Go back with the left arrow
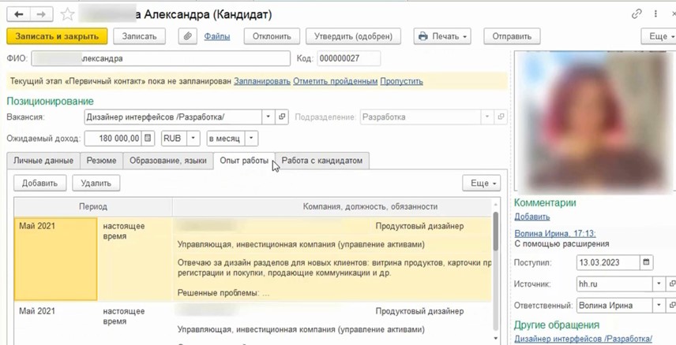The height and width of the screenshot is (345, 676). coord(18,15)
